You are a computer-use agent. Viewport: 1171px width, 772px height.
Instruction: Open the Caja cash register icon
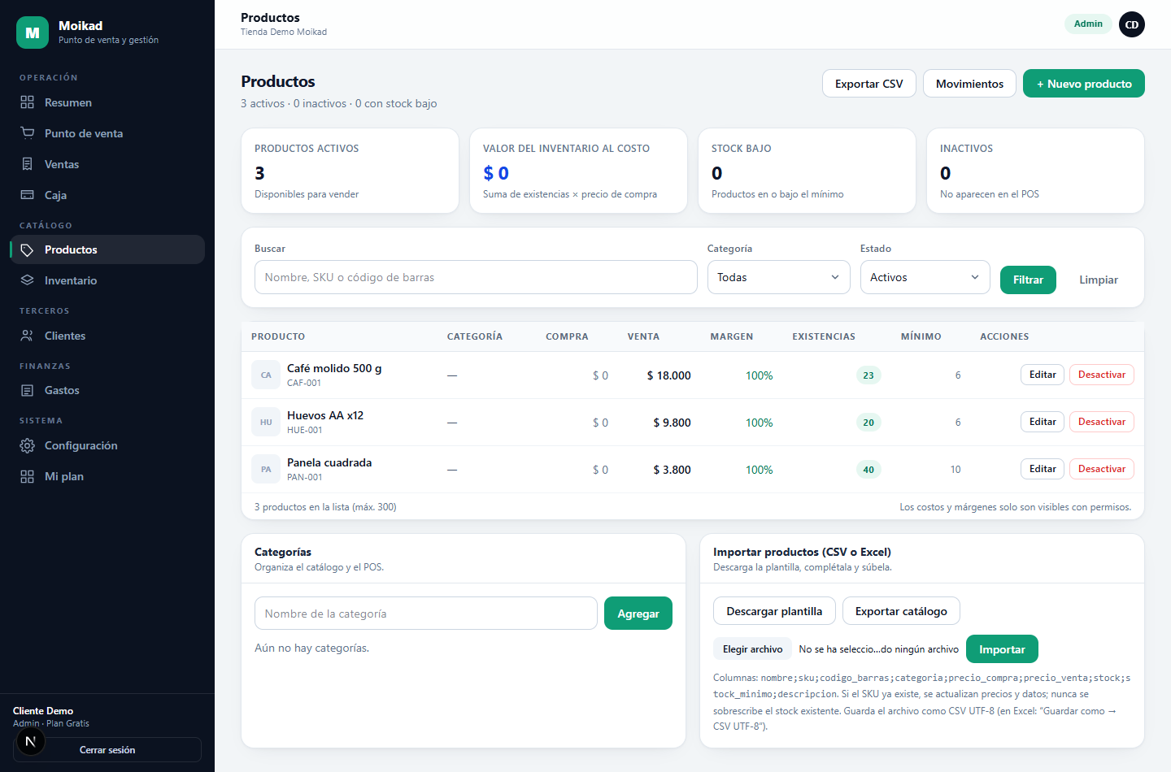point(28,195)
